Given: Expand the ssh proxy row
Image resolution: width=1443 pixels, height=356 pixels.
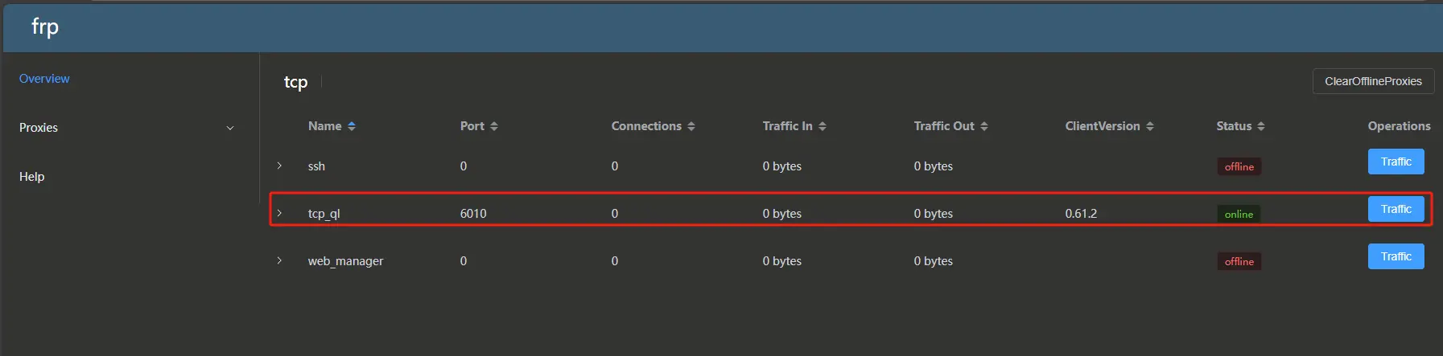Looking at the screenshot, I should click(x=279, y=166).
